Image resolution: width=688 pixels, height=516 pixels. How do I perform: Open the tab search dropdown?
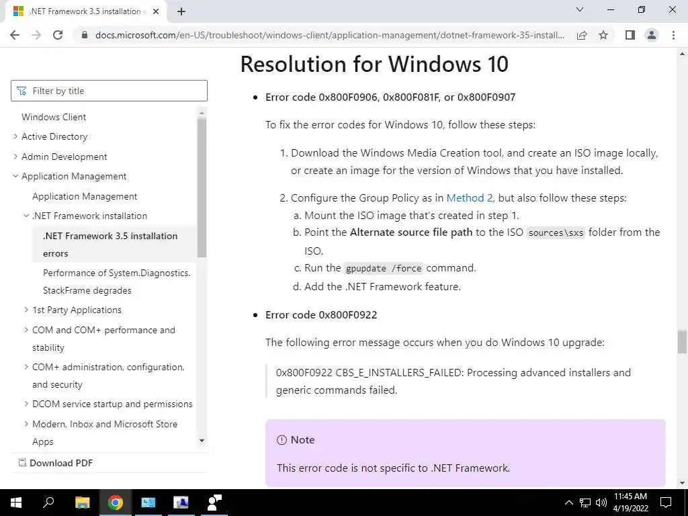click(x=580, y=9)
